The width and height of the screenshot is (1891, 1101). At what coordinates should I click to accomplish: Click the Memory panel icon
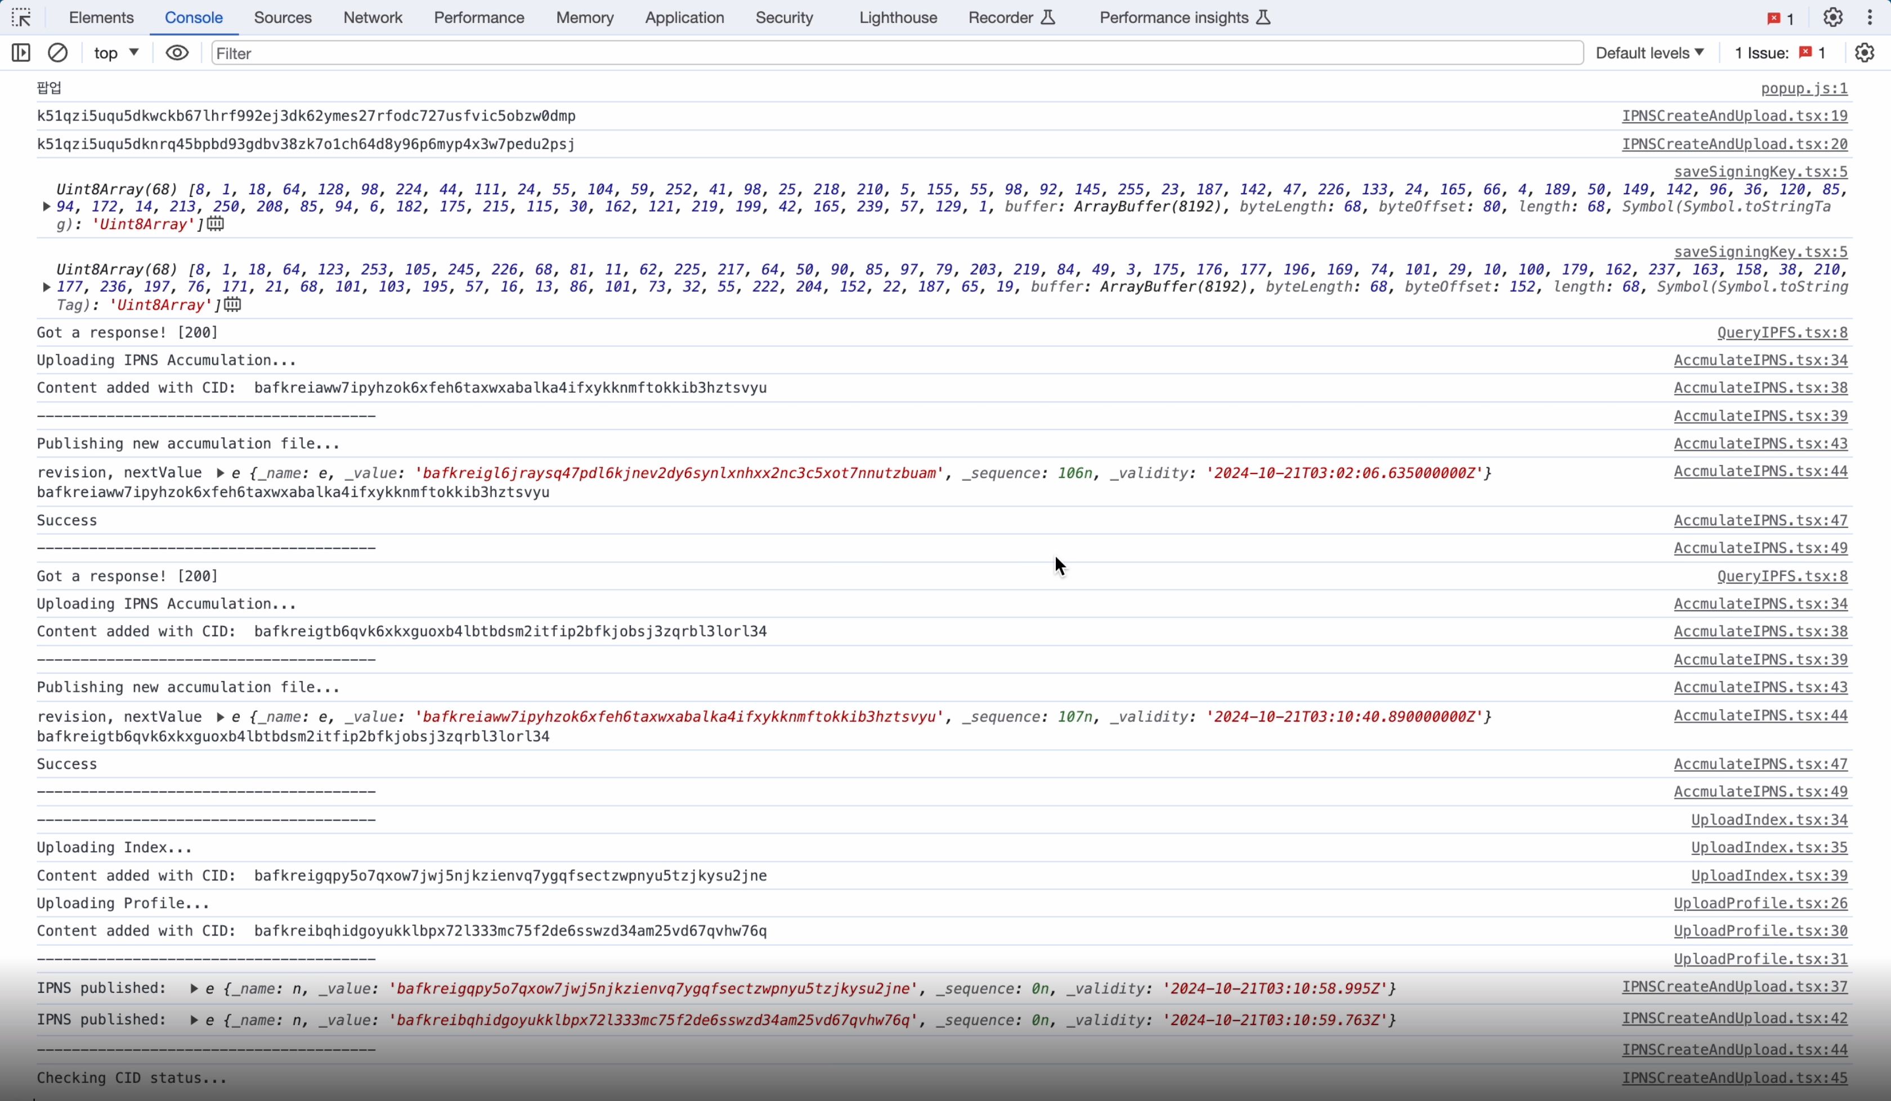(585, 17)
